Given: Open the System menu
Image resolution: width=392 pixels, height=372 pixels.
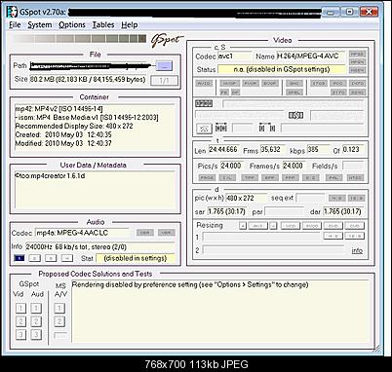Looking at the screenshot, I should pos(40,25).
